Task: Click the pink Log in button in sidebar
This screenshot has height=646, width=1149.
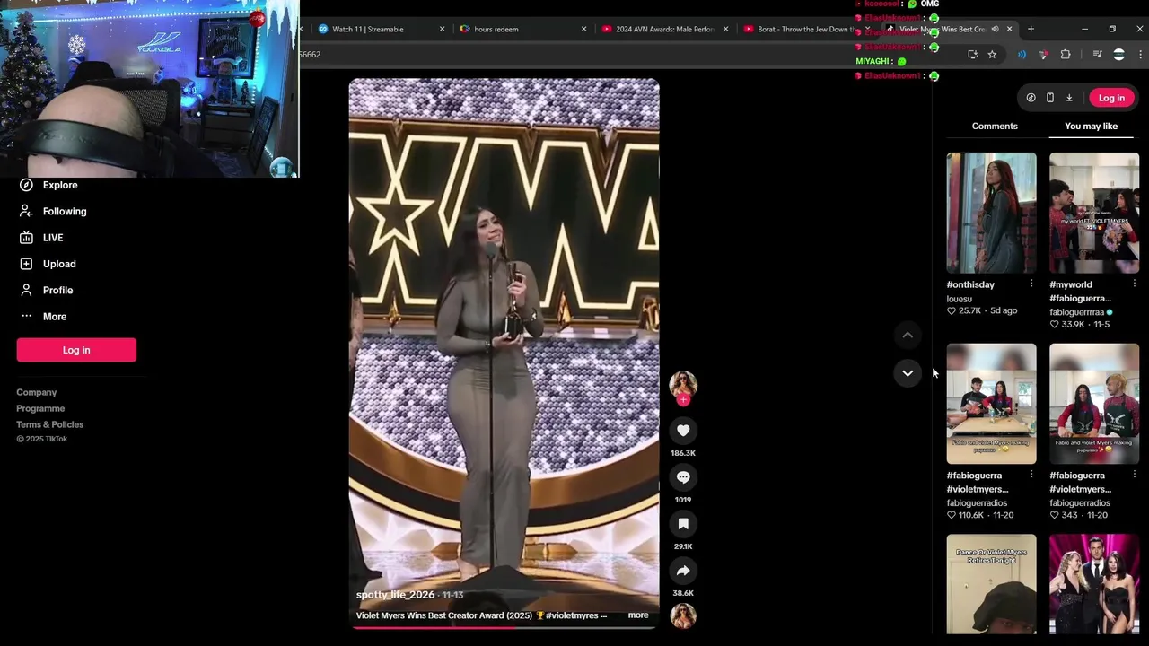Action: pos(76,350)
